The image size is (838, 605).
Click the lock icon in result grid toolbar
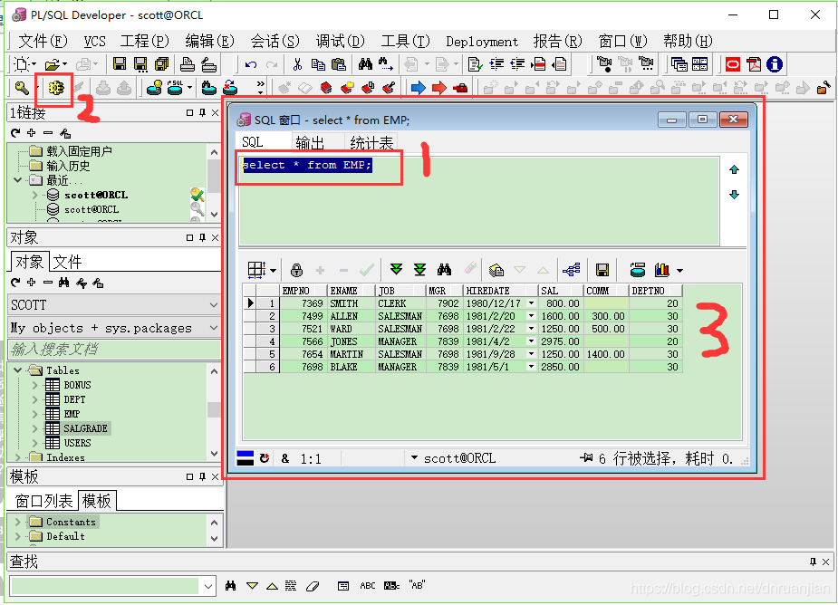296,270
